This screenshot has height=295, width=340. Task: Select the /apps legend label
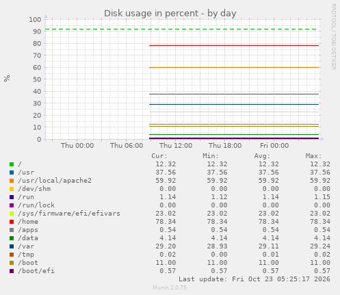pyautogui.click(x=28, y=230)
